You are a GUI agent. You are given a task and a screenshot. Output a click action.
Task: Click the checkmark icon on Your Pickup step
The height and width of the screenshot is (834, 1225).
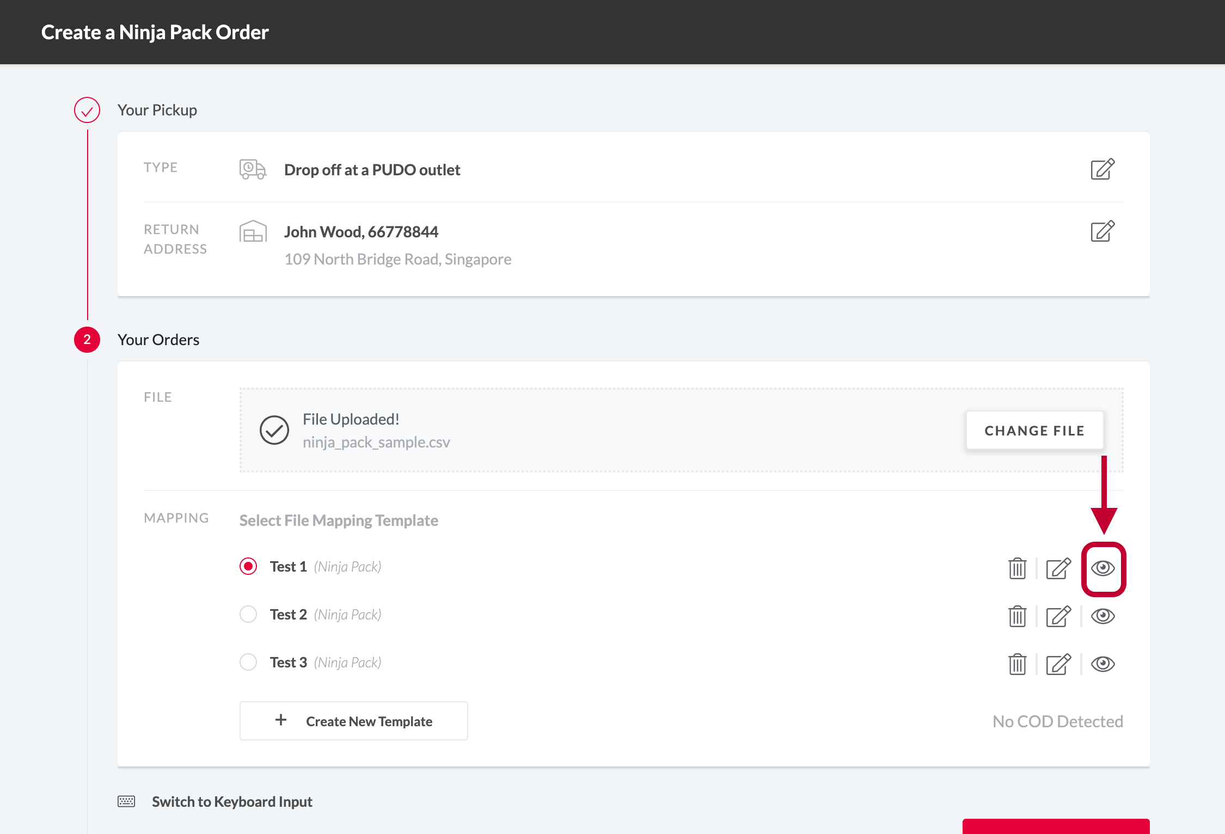[85, 110]
